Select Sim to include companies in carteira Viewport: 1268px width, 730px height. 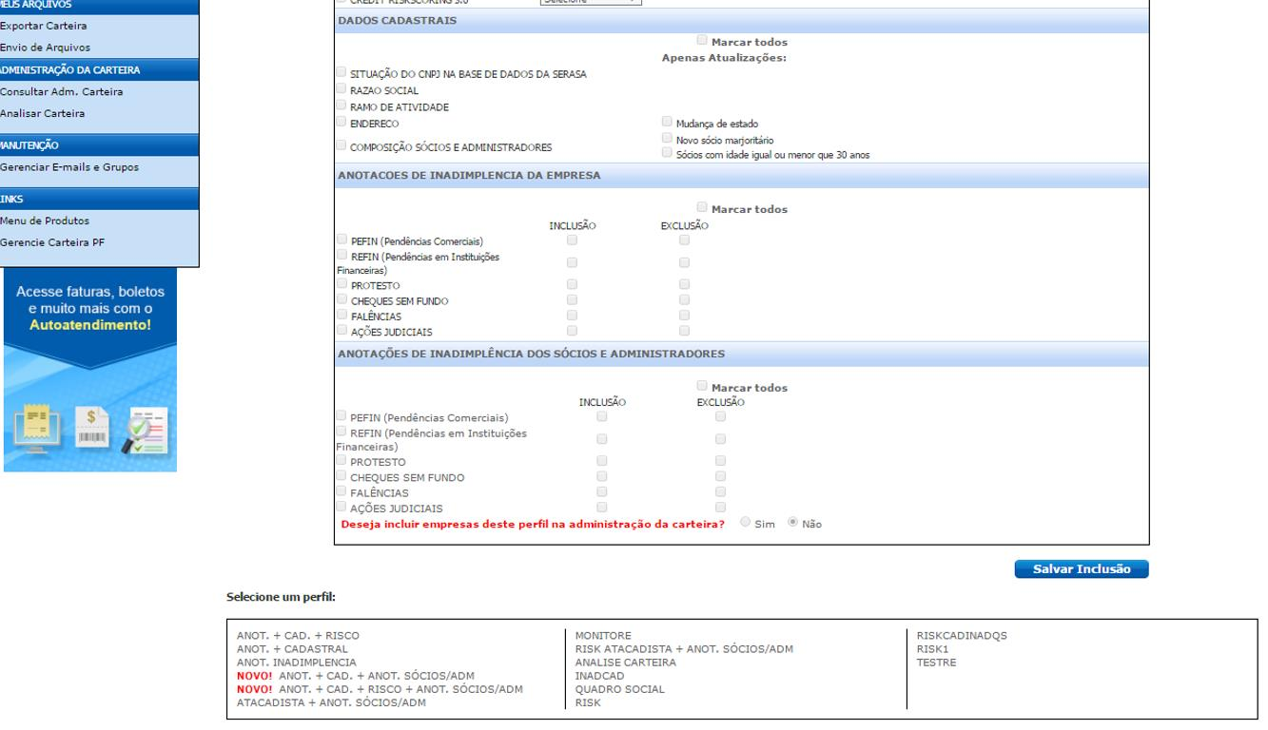coord(745,523)
